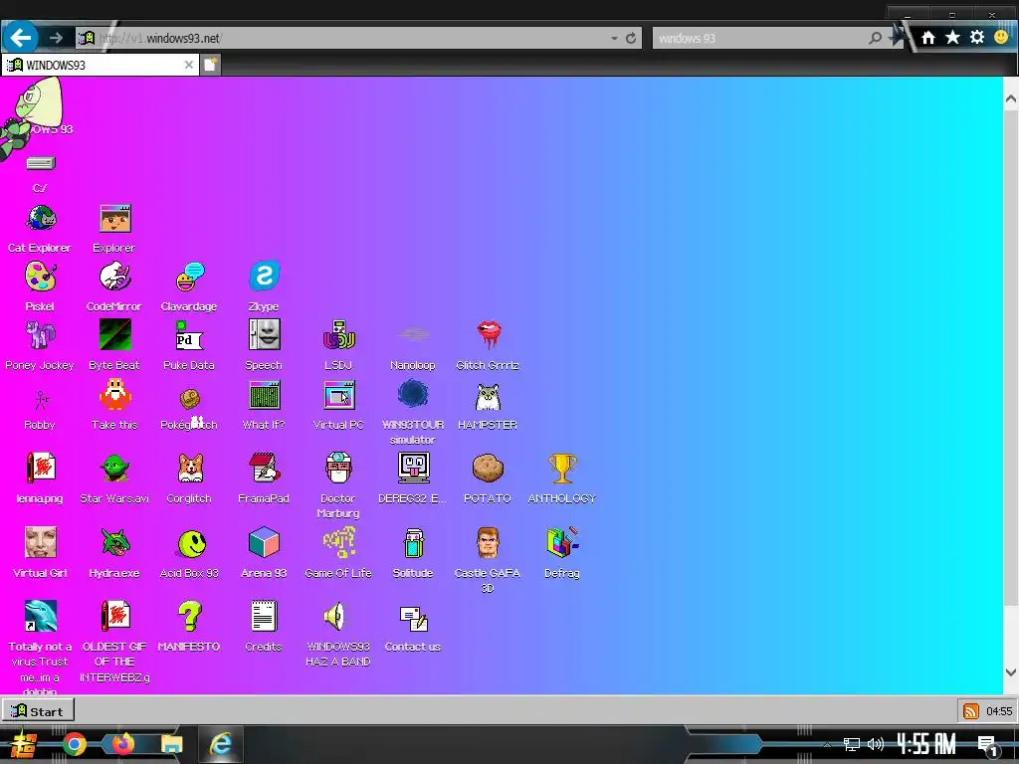Open the dolphin not-a-virus icon
1019x764 pixels.
point(40,616)
